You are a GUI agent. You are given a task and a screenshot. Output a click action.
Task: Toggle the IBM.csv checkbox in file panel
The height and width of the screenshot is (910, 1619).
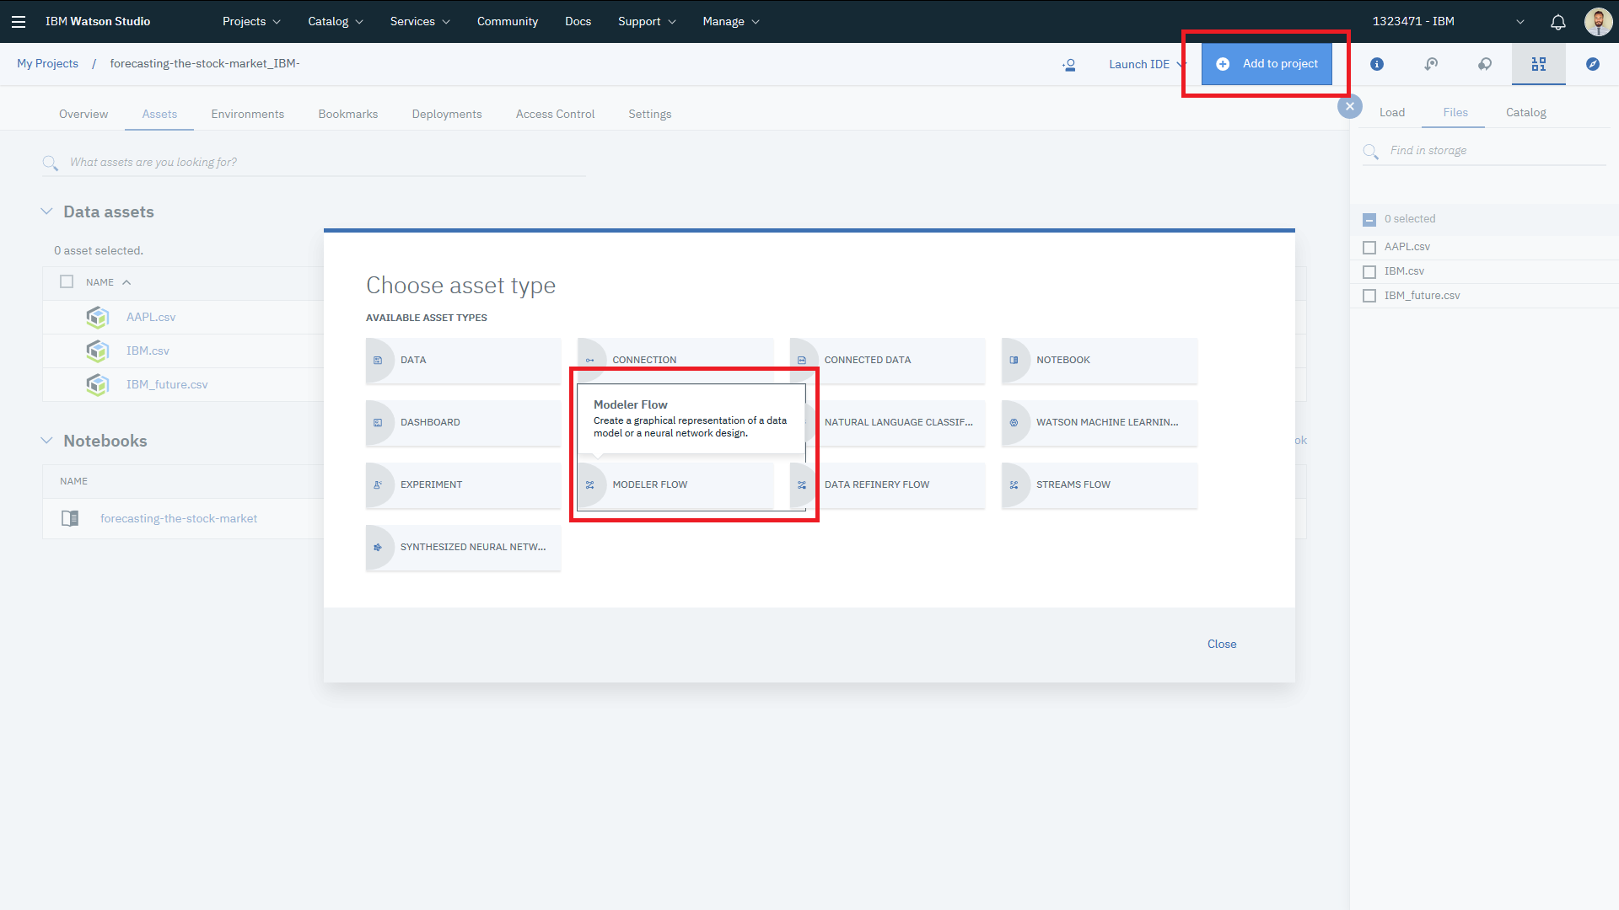(1370, 271)
